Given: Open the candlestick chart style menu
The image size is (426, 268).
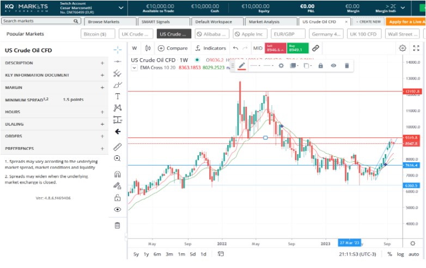Looking at the screenshot, I should (x=148, y=48).
